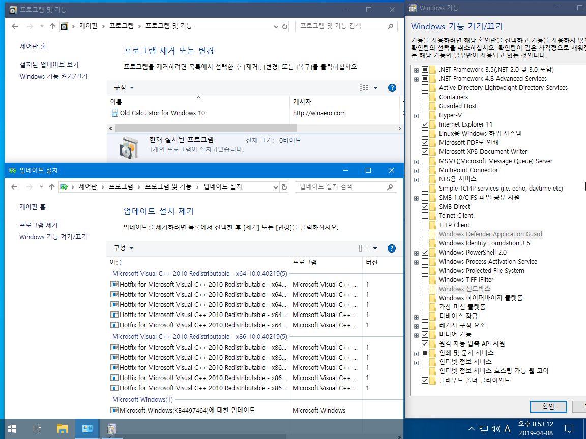Image resolution: width=586 pixels, height=439 pixels.
Task: Sort by 게시자 column header
Action: (x=302, y=102)
